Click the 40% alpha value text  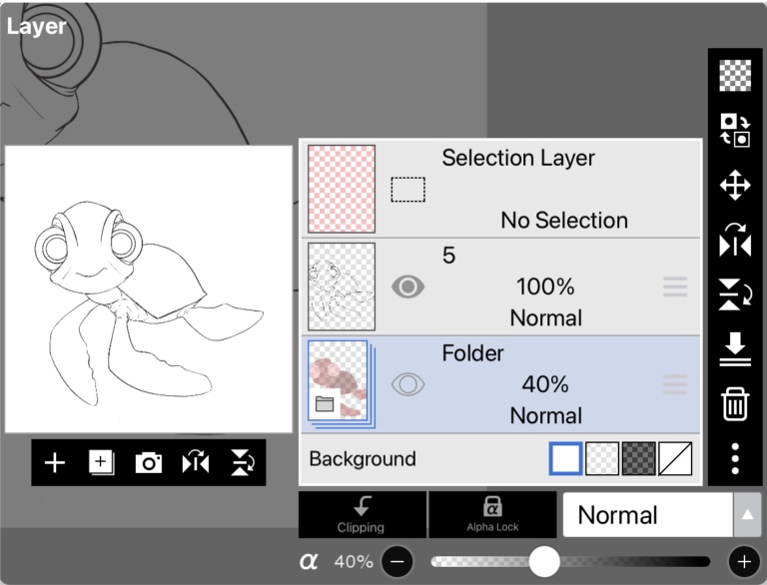point(354,561)
